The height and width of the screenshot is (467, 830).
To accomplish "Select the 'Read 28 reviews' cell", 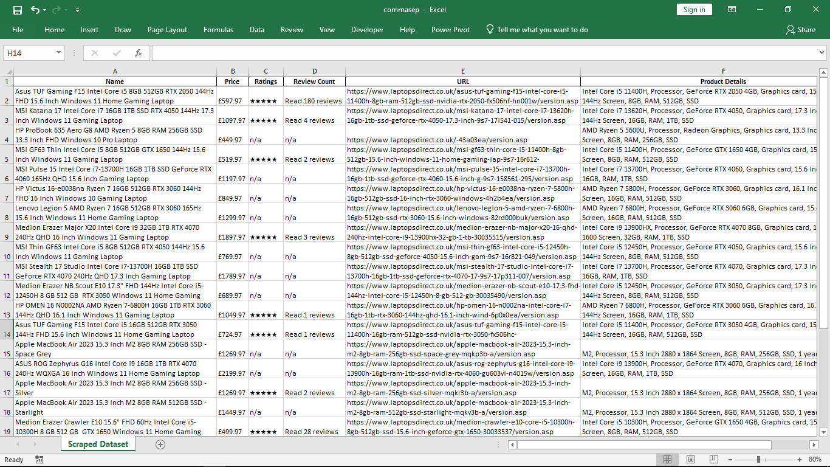I will [314, 427].
